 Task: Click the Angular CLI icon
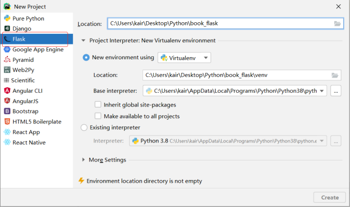coord(7,91)
